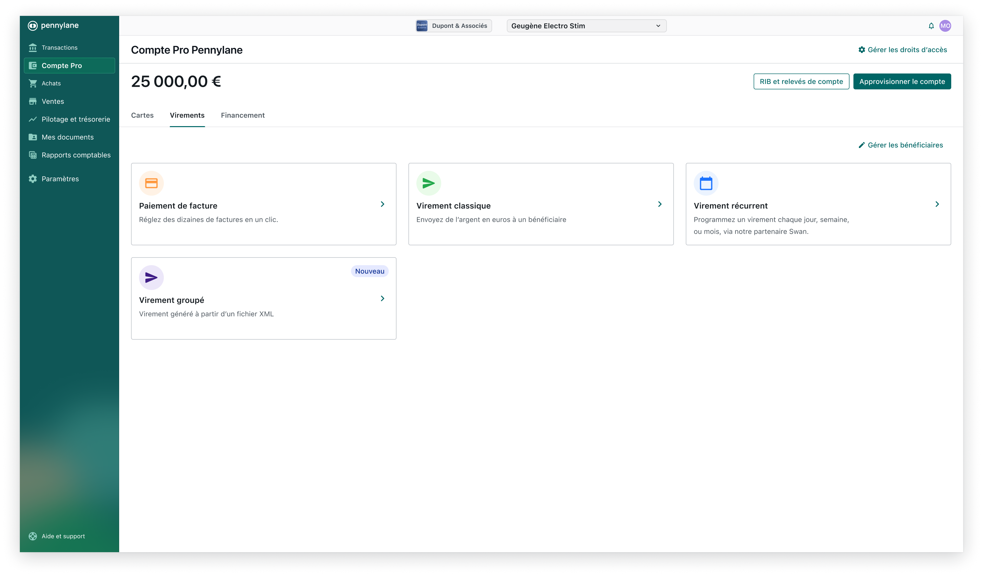Click the pennylane wordmark text
Screen dimensions: 983x576
point(60,25)
